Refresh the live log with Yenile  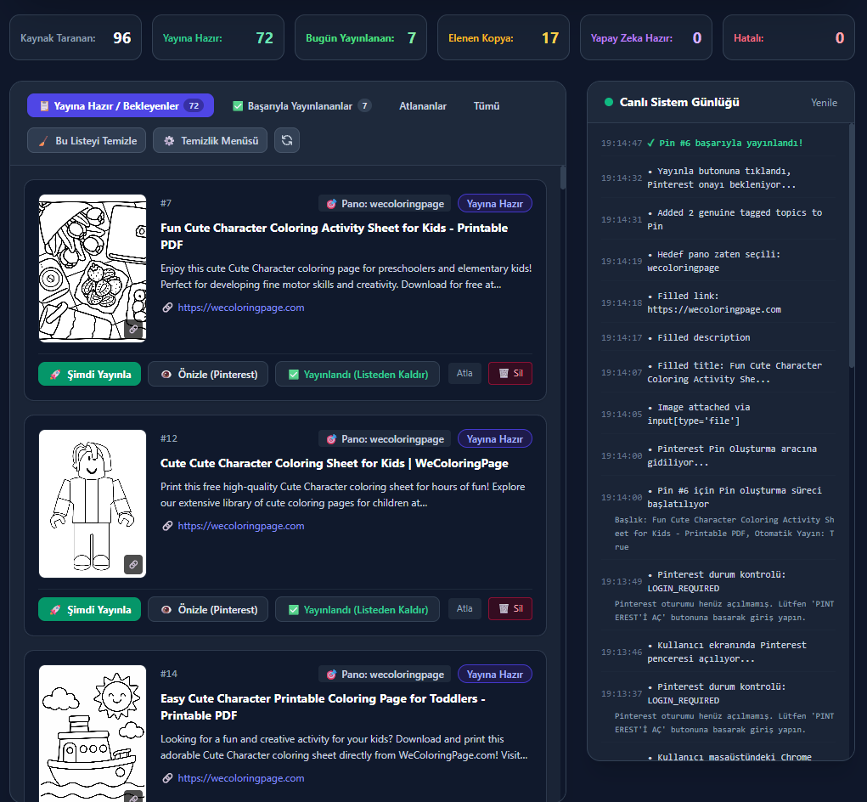click(x=824, y=102)
